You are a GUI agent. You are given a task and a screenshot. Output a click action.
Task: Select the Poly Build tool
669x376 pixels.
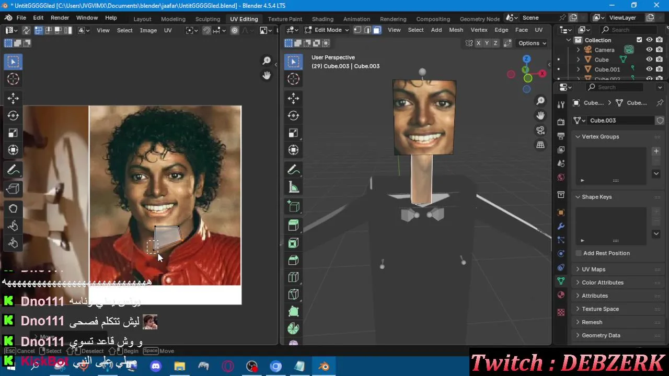tap(293, 312)
